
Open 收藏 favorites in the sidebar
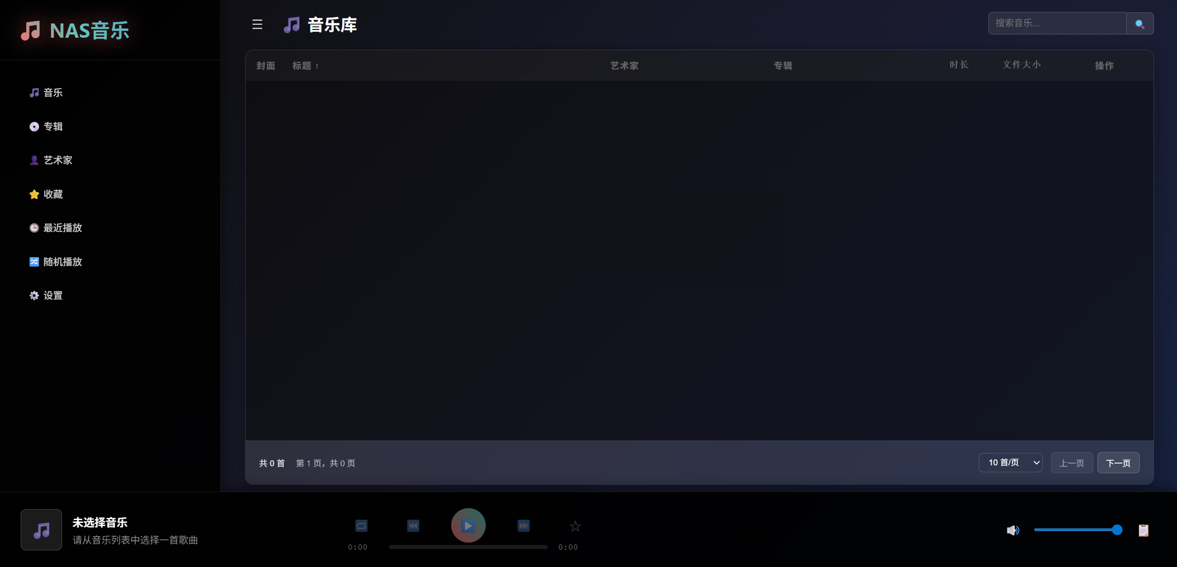pos(53,194)
